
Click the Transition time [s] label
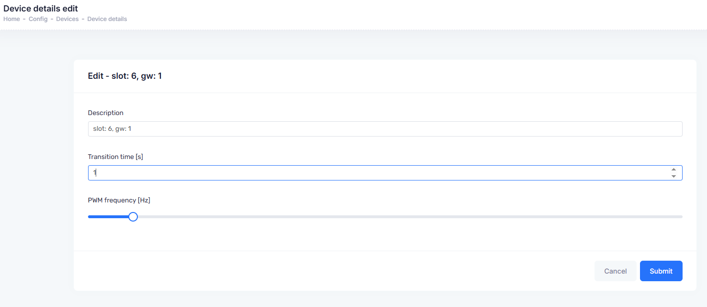coord(115,157)
